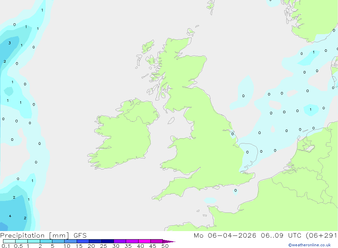338x248 pixels.
Task: Click the legend scale label "30"
Action: point(116,246)
